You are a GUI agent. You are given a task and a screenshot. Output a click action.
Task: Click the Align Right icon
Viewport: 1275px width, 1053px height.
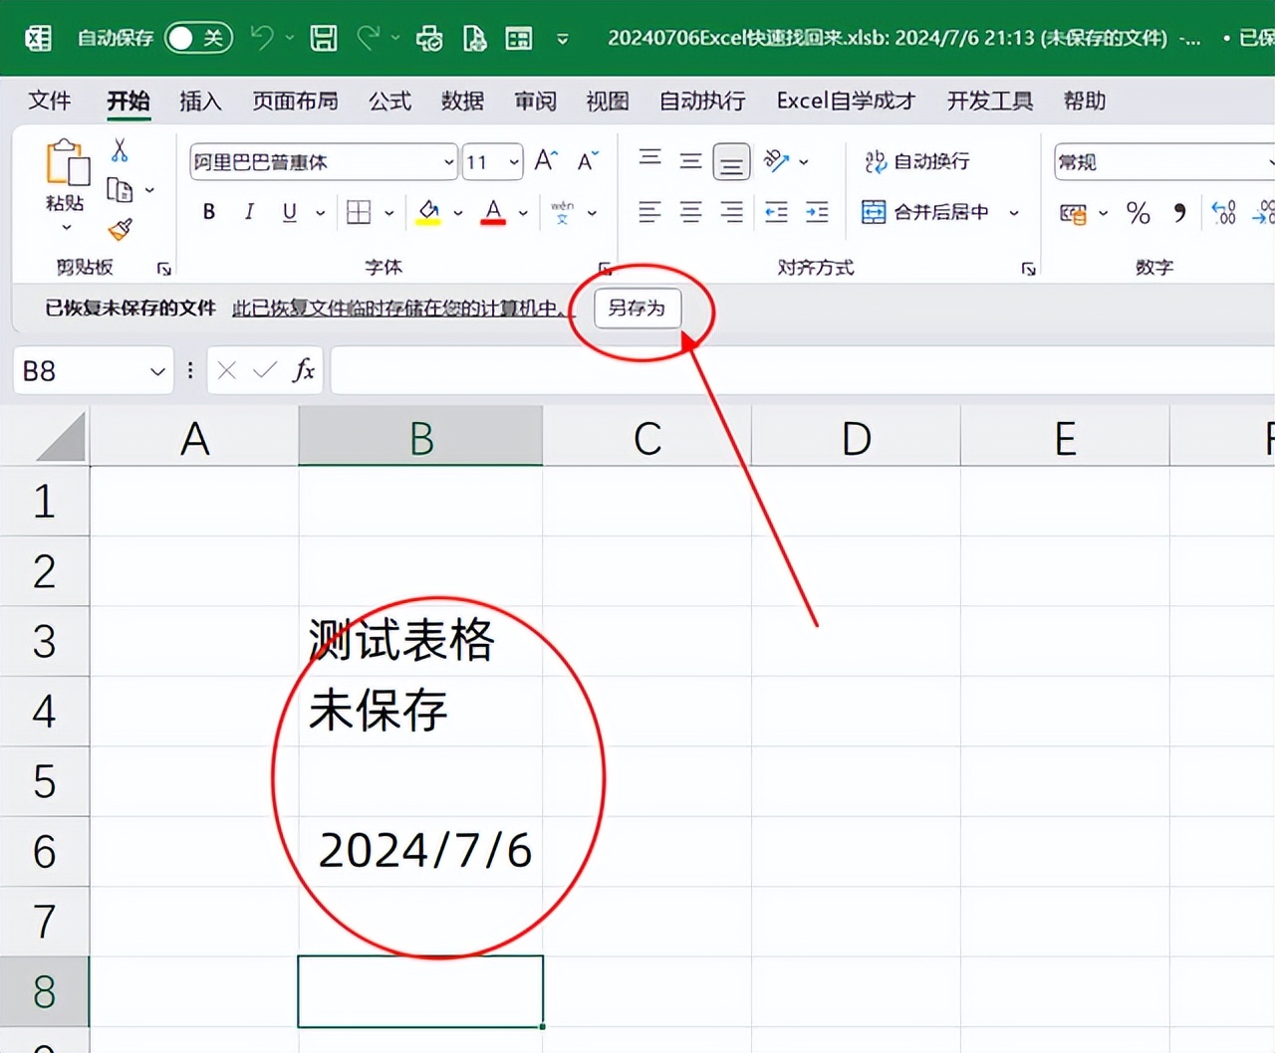pos(731,212)
